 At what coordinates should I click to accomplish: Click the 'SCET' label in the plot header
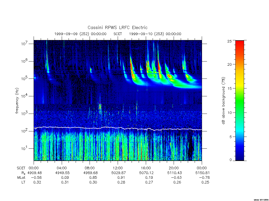[x=118, y=34]
